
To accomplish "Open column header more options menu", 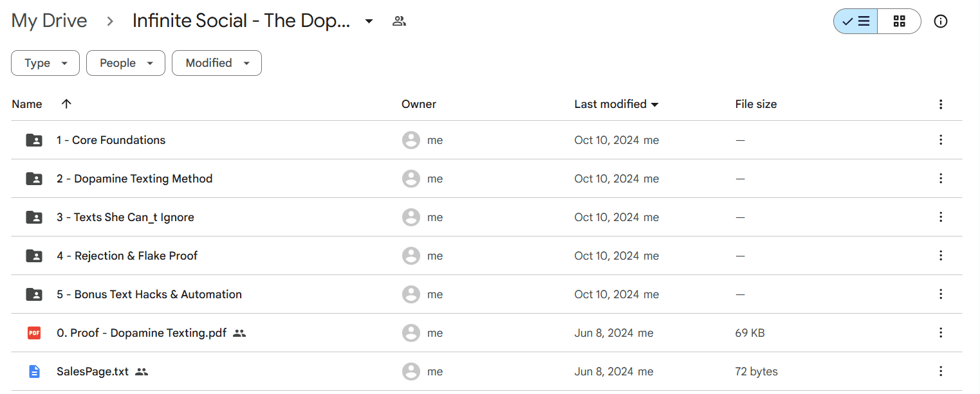I will tap(941, 104).
